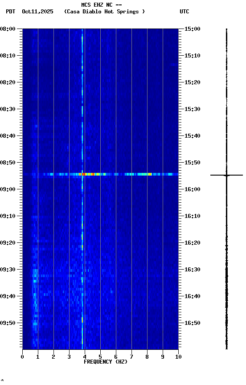Click the 09:00 PDT time label

(8, 189)
